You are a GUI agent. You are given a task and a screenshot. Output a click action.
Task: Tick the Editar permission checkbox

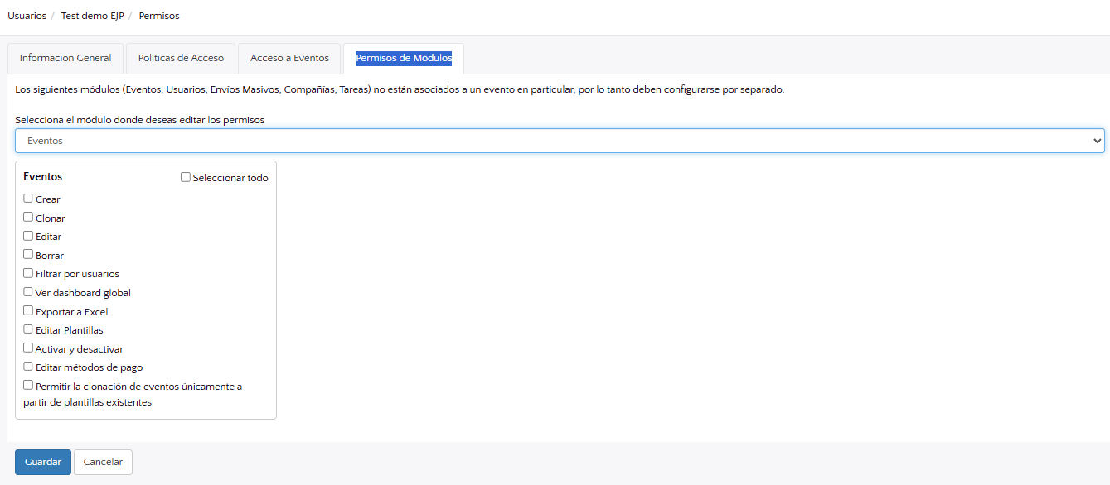tap(28, 236)
